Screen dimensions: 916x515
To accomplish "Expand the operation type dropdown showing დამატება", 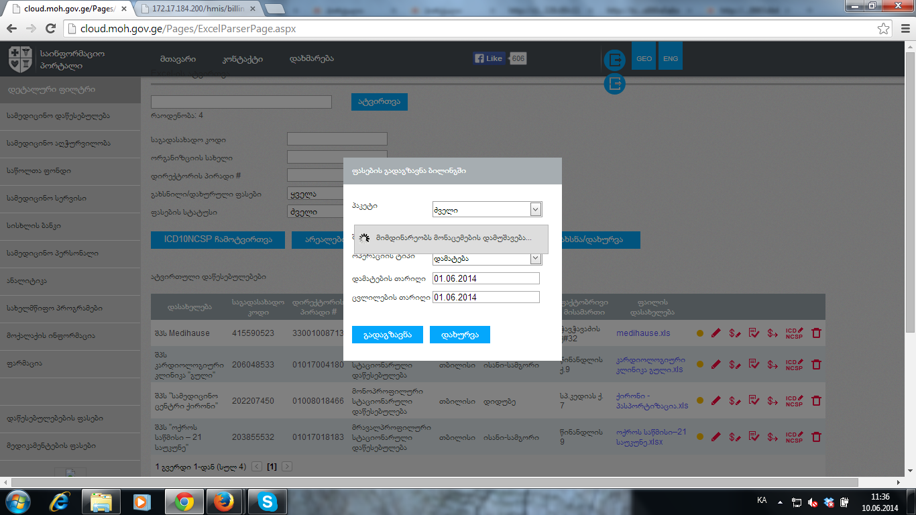I will (535, 259).
